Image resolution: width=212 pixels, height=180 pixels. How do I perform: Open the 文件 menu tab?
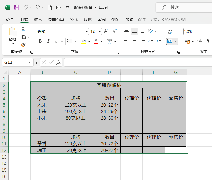coord(9,19)
